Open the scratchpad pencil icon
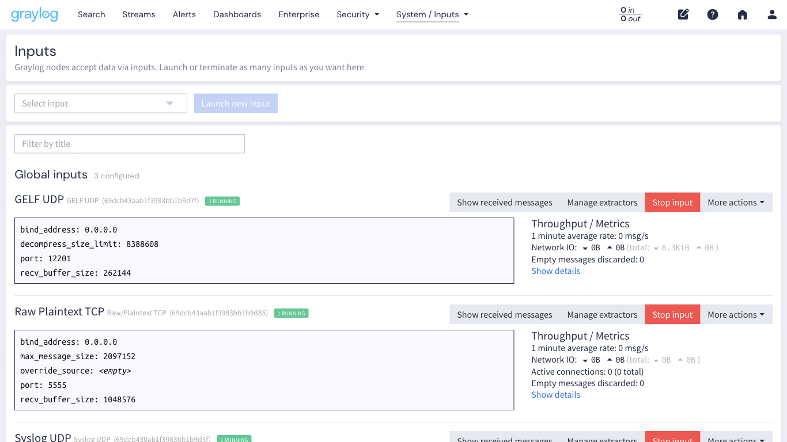 click(683, 14)
